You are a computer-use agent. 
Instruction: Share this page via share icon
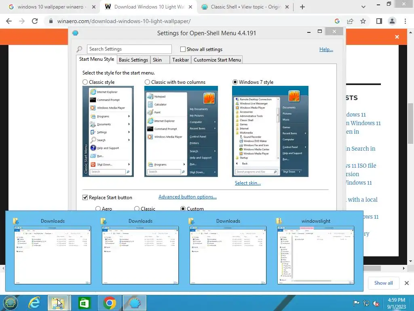[350, 21]
